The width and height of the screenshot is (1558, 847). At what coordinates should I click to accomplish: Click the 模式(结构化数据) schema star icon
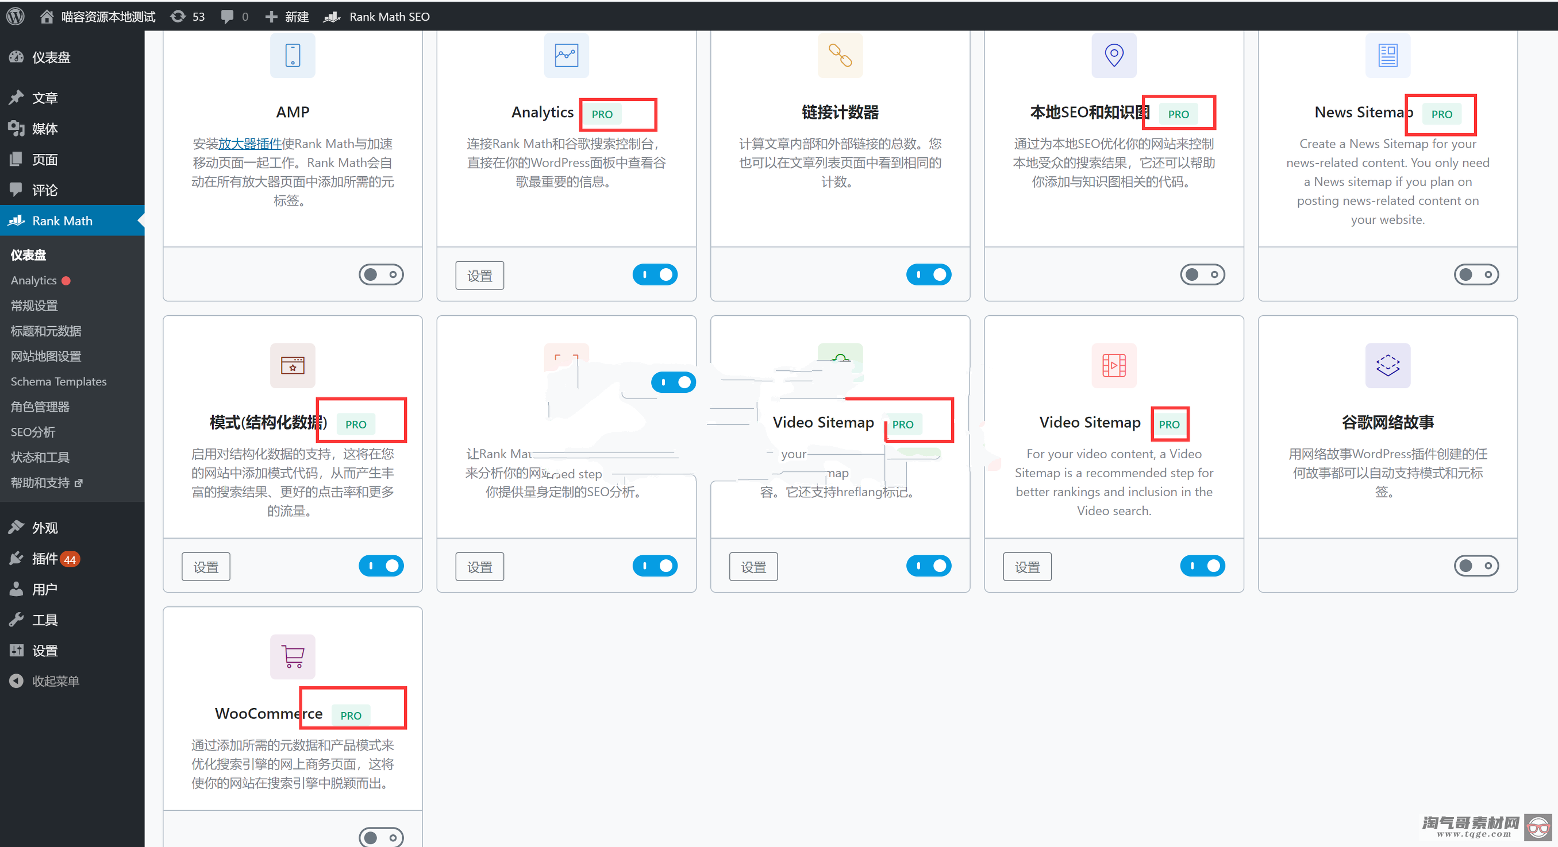click(x=293, y=366)
